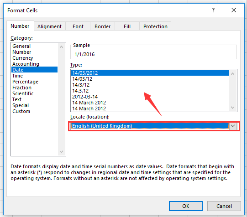Viewport: 247px width, 217px height.
Task: Open the Font tab
Action: [78, 26]
